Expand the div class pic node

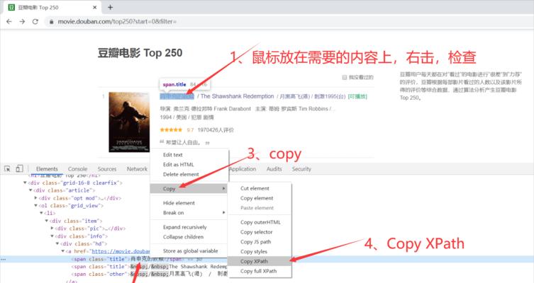(x=52, y=229)
